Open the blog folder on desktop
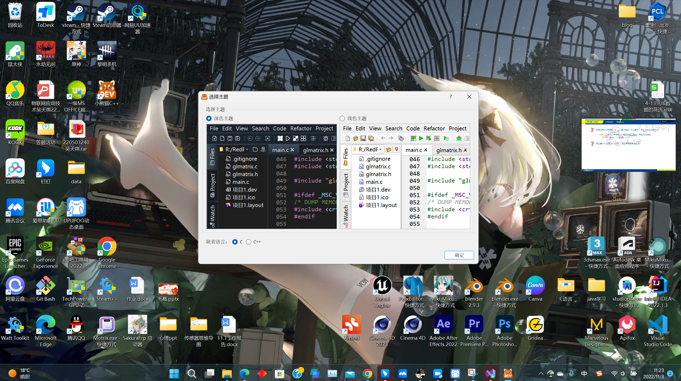This screenshot has width=681, height=381. [627, 15]
